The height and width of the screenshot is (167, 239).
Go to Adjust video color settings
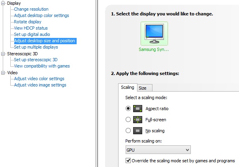click(x=39, y=79)
